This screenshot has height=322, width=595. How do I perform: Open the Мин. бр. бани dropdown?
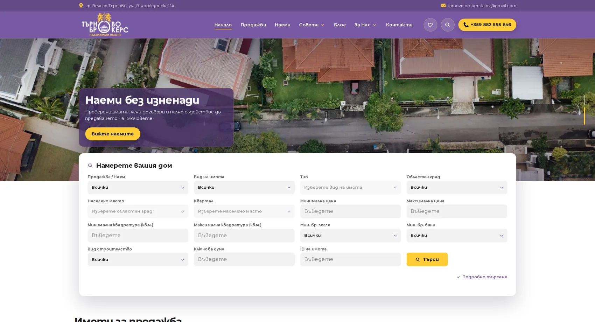point(456,236)
